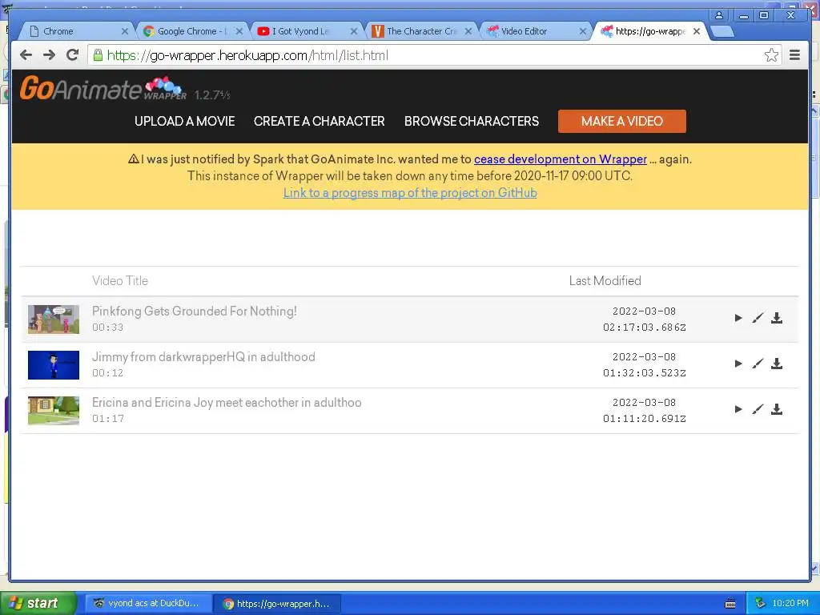Edit the Pinkfong Gets Grounded video

[x=758, y=318]
